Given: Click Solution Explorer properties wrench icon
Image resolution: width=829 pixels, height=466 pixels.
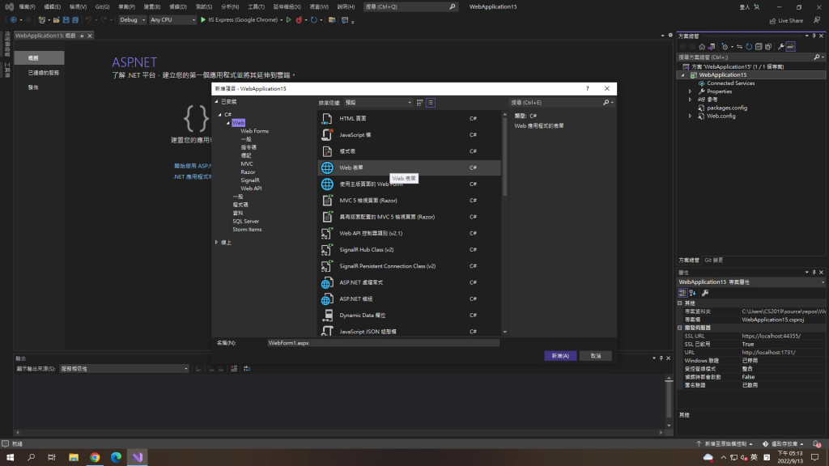Looking at the screenshot, I should click(781, 46).
